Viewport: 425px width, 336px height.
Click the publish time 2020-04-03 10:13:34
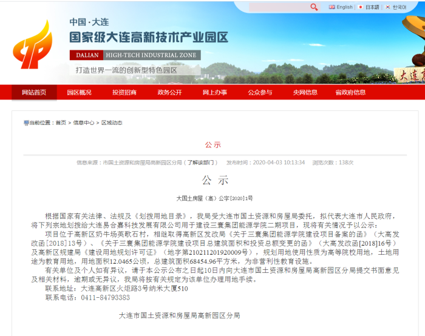[279, 163]
